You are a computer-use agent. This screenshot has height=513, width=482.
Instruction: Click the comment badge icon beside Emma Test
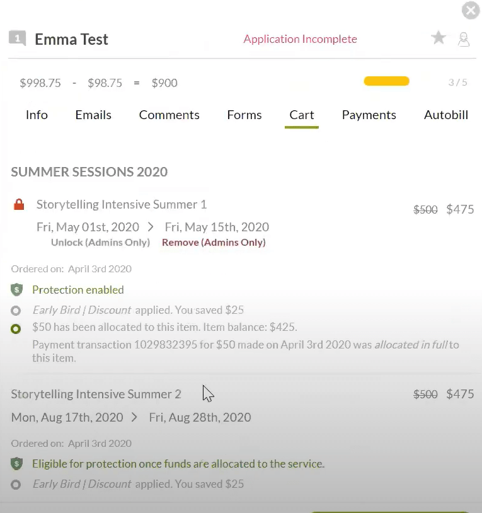[18, 39]
